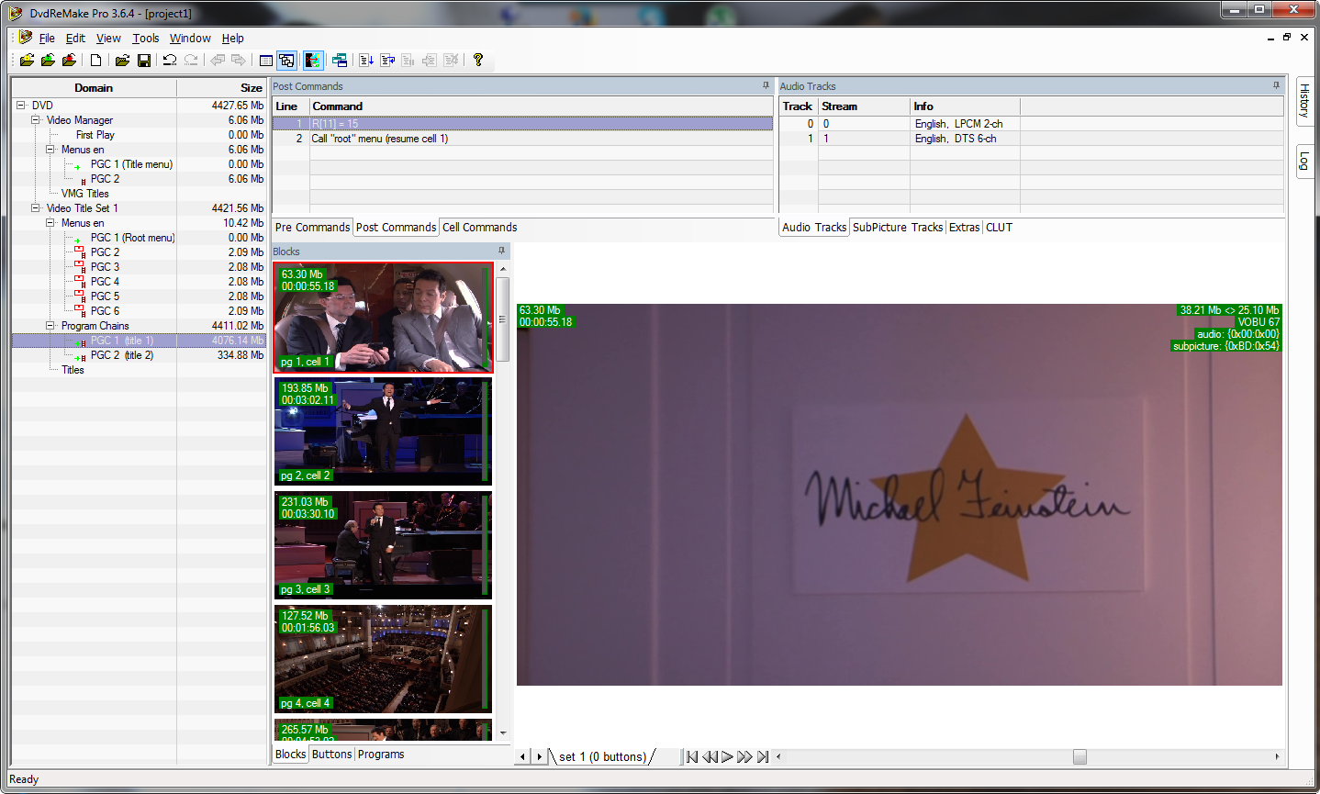Select the pg 2, cell 2 thumbnail
The image size is (1320, 794).
click(383, 431)
